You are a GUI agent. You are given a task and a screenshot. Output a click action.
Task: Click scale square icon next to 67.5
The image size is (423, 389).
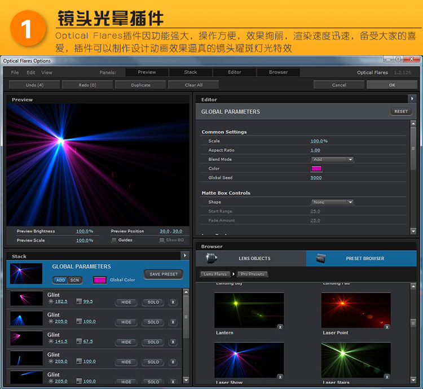(x=79, y=342)
